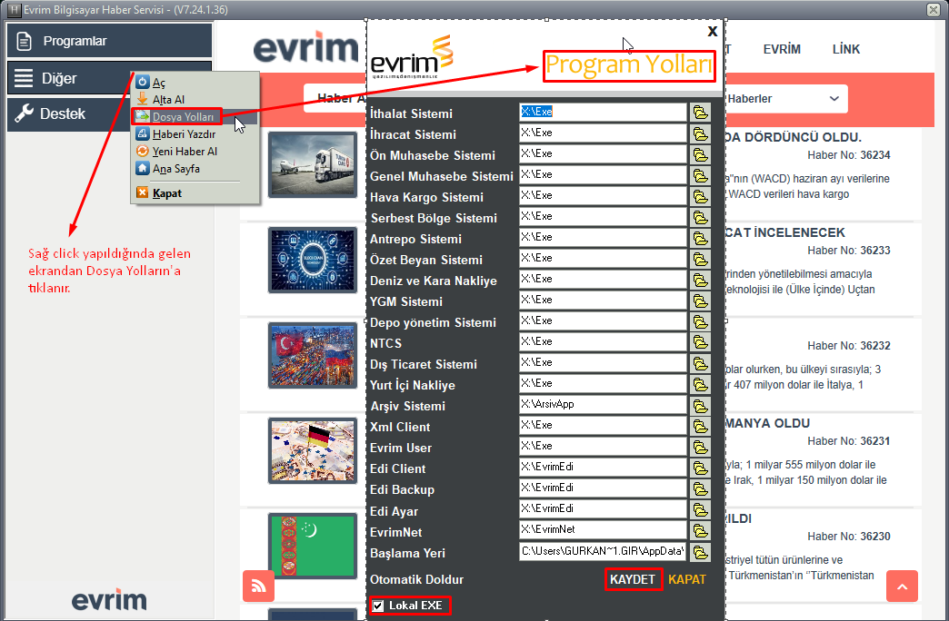Screen dimensions: 949x621
Task: Open folder picker for Serbest Bölge Sistemi
Action: (x=700, y=217)
